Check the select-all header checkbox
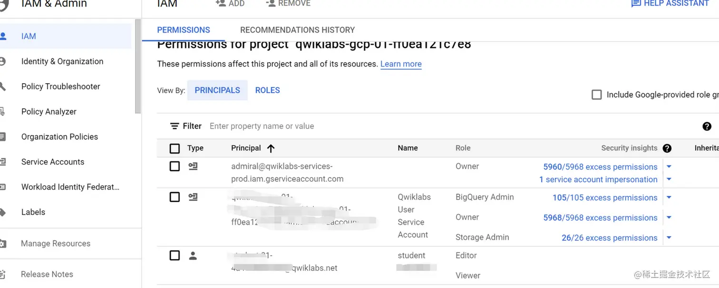719x288 pixels. 175,148
